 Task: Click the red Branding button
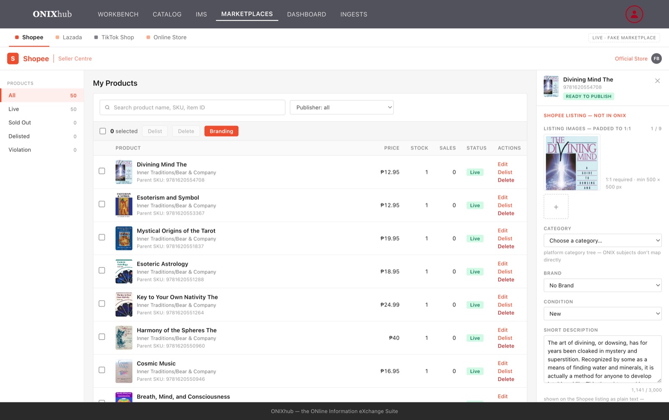(x=221, y=131)
